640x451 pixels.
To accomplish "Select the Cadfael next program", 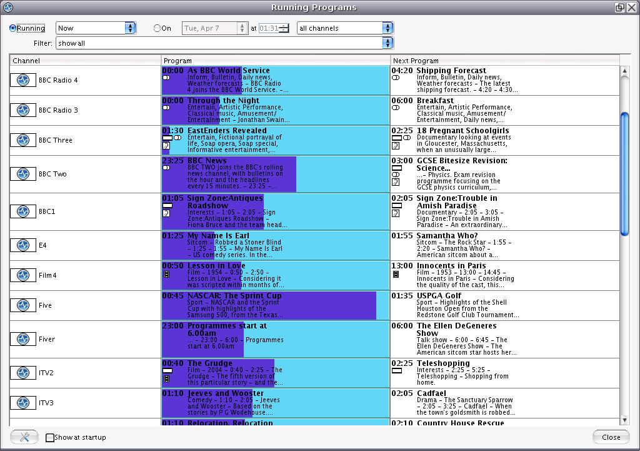I will (505, 403).
